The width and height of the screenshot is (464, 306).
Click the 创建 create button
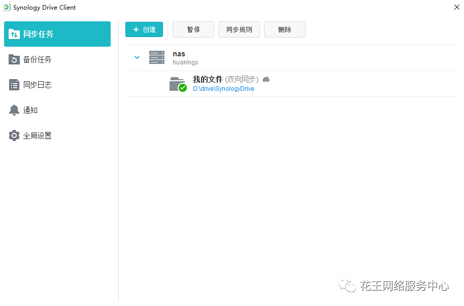144,29
